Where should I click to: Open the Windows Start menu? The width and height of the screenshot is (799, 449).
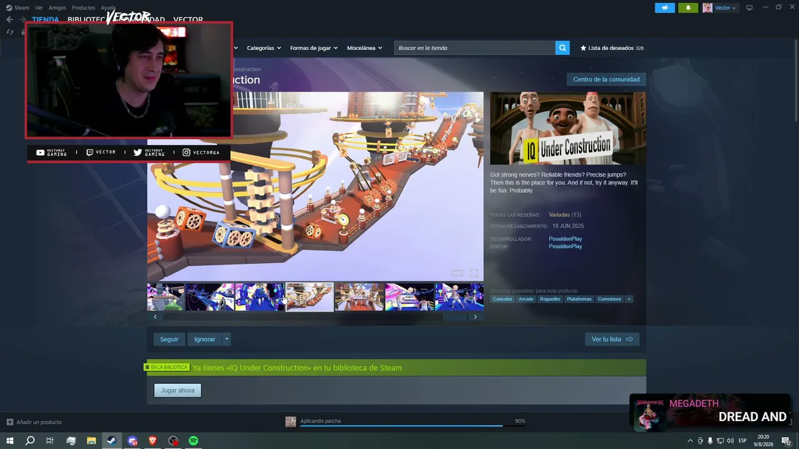coord(10,441)
